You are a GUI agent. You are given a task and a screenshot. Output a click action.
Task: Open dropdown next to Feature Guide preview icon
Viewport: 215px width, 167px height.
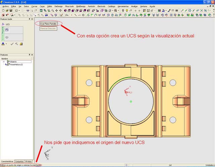coord(6,44)
